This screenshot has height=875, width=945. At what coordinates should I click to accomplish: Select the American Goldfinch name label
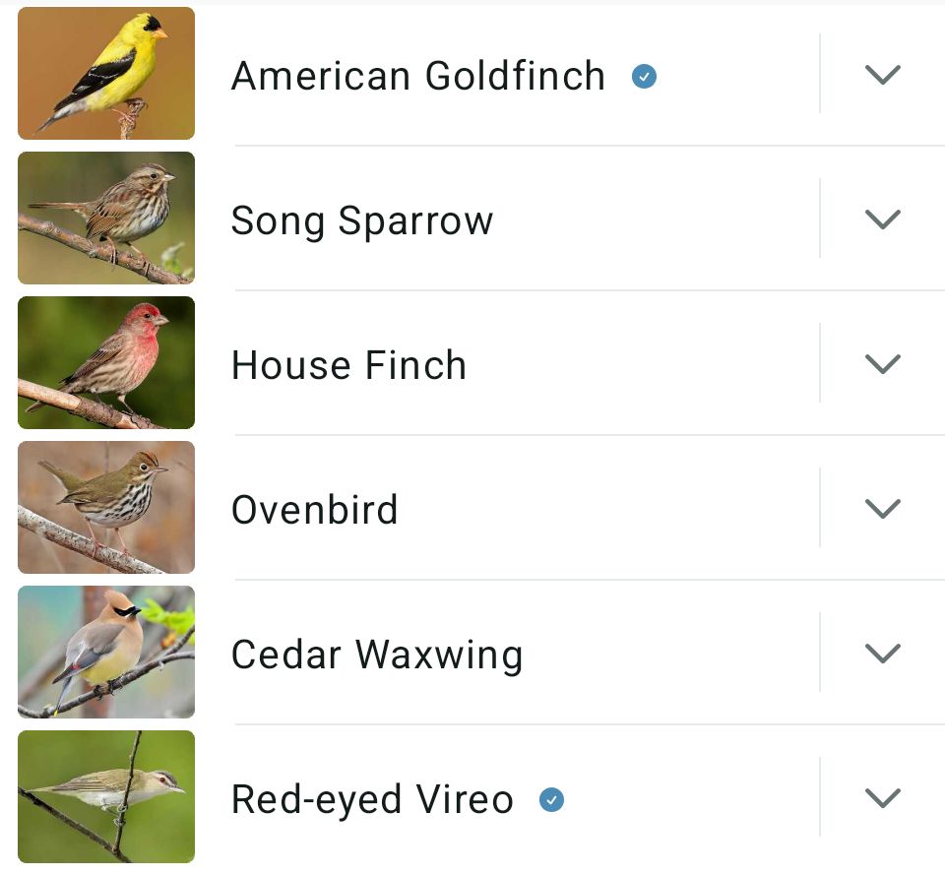[x=417, y=76]
